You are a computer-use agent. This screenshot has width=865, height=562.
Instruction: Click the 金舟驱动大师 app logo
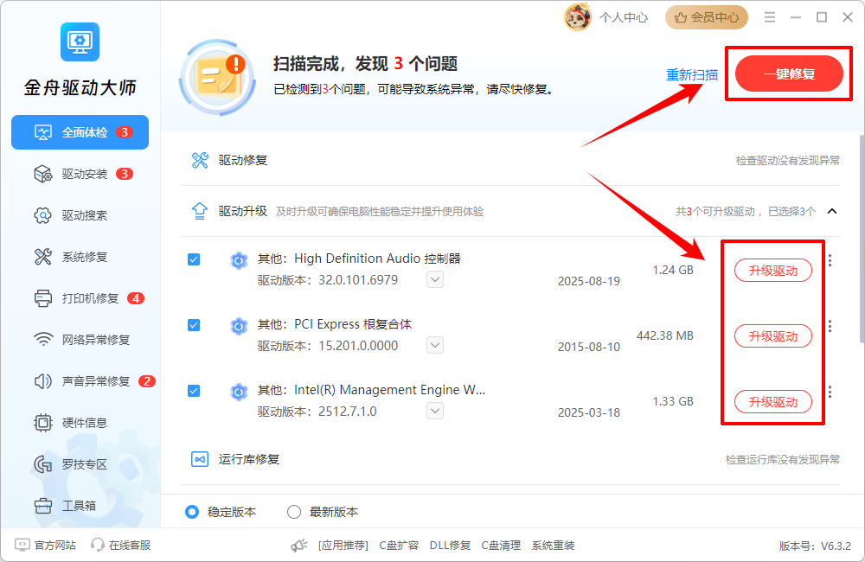coord(80,42)
